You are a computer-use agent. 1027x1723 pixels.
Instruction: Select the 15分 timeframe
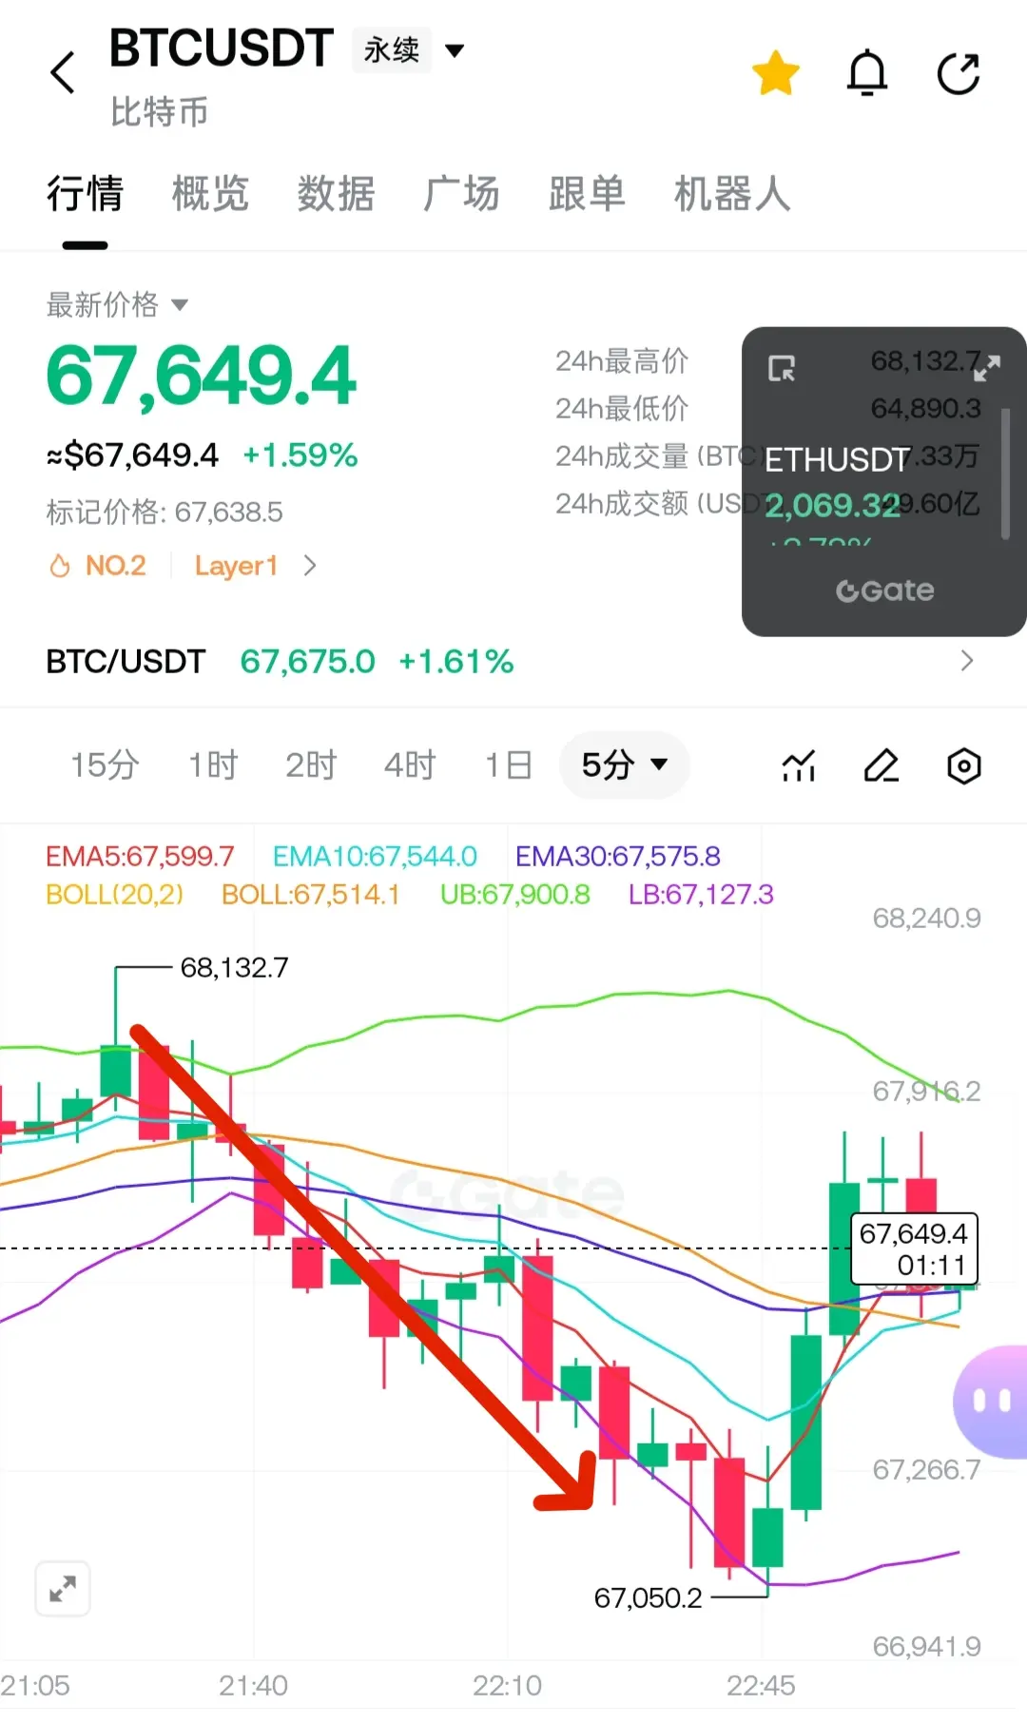tap(105, 765)
